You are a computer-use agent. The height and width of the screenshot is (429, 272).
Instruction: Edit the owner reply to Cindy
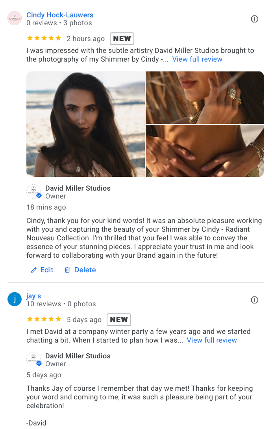click(42, 270)
